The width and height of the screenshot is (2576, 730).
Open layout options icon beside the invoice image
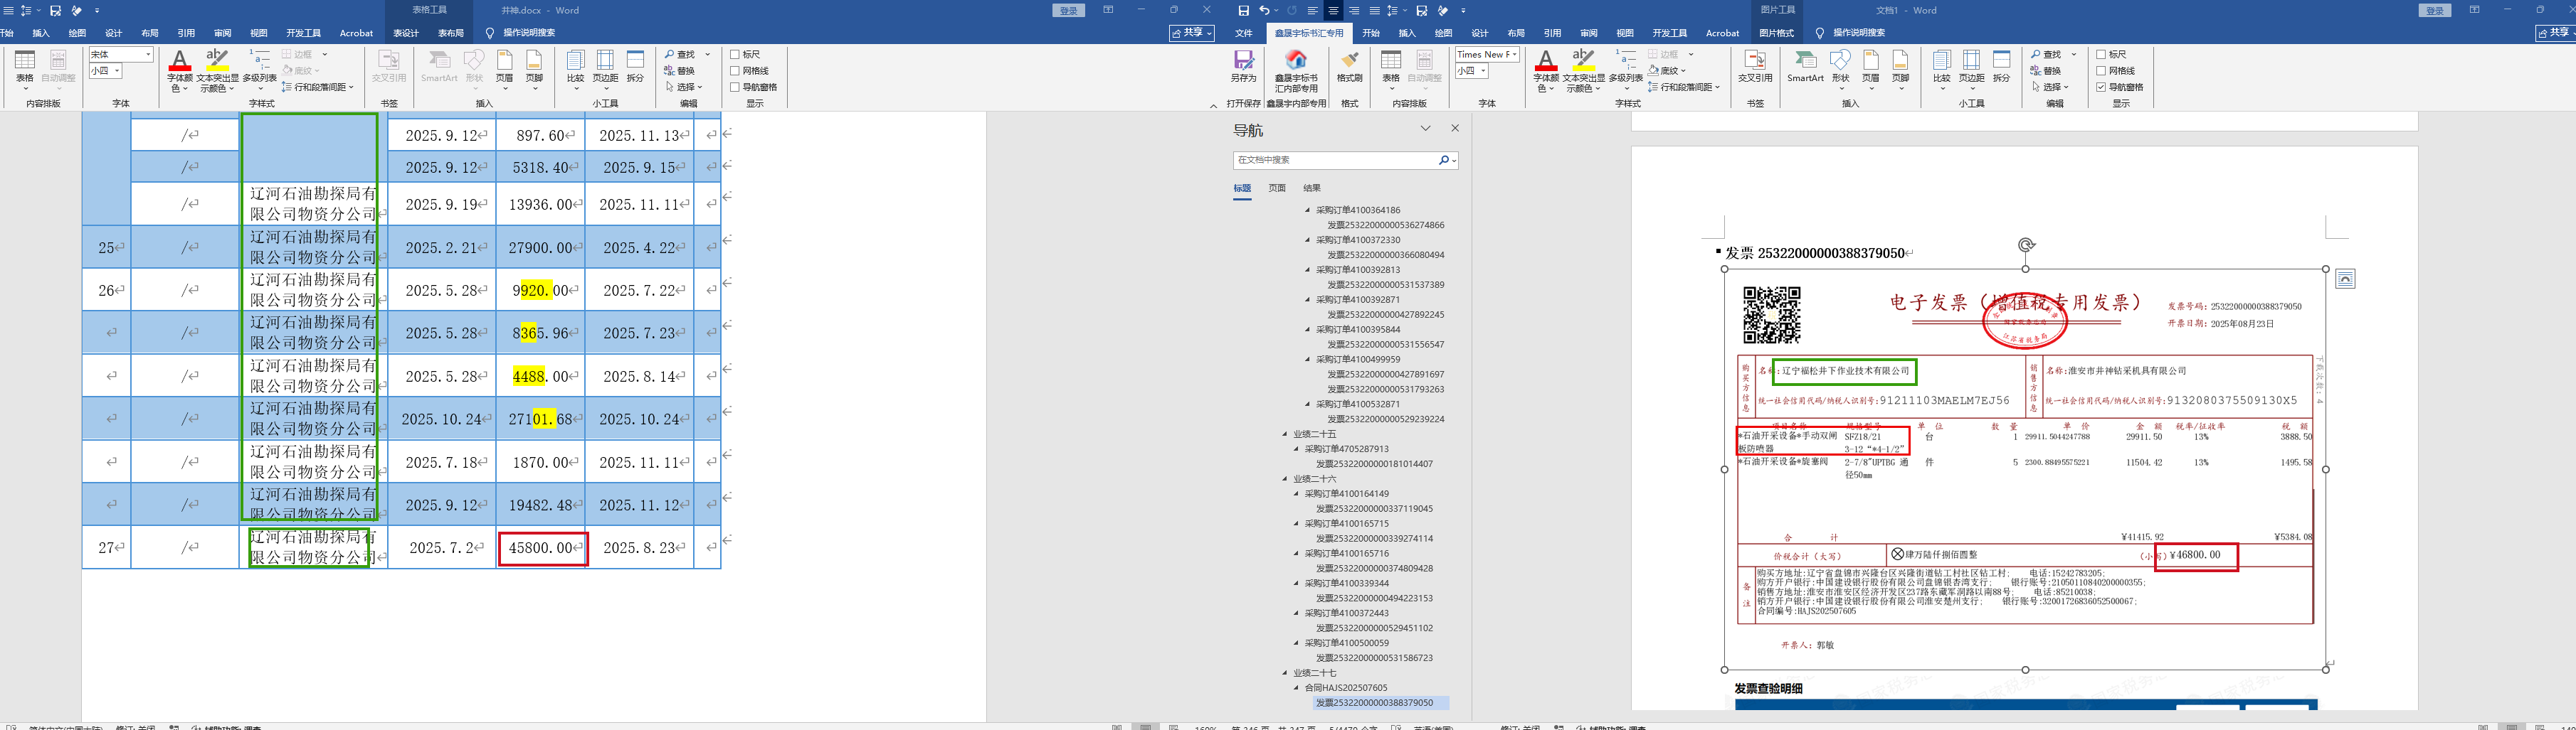click(x=2345, y=279)
